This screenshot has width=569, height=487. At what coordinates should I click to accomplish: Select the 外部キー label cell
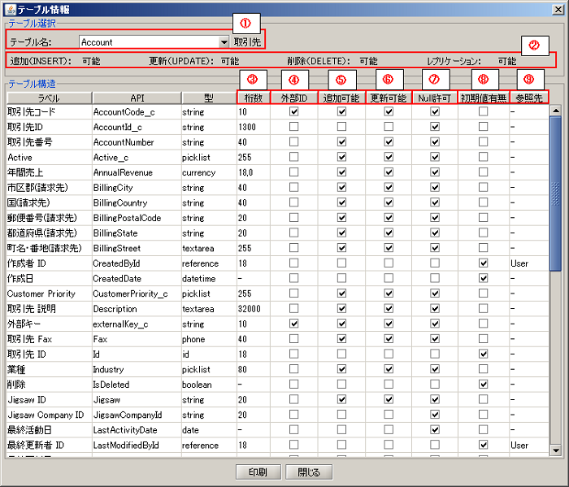[x=49, y=324]
